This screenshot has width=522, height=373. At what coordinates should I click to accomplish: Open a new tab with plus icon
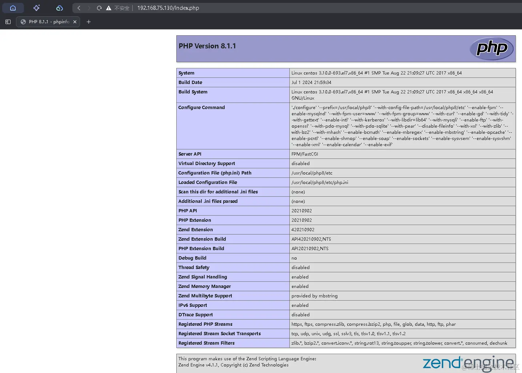pyautogui.click(x=89, y=22)
